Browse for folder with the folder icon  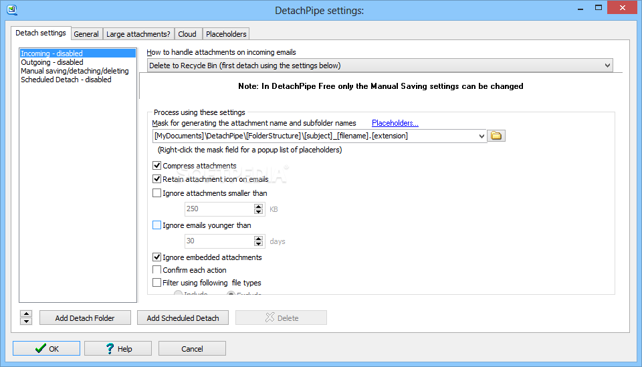[496, 136]
